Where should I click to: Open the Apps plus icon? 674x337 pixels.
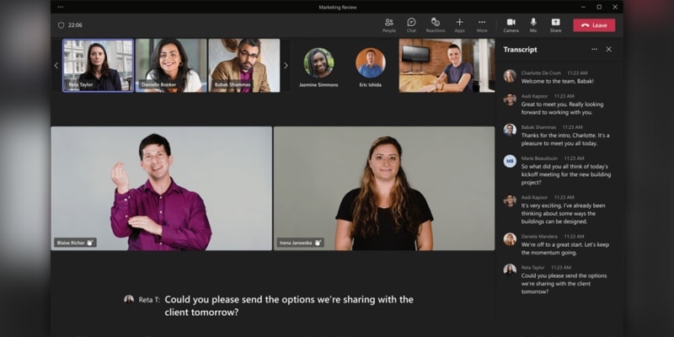click(459, 25)
